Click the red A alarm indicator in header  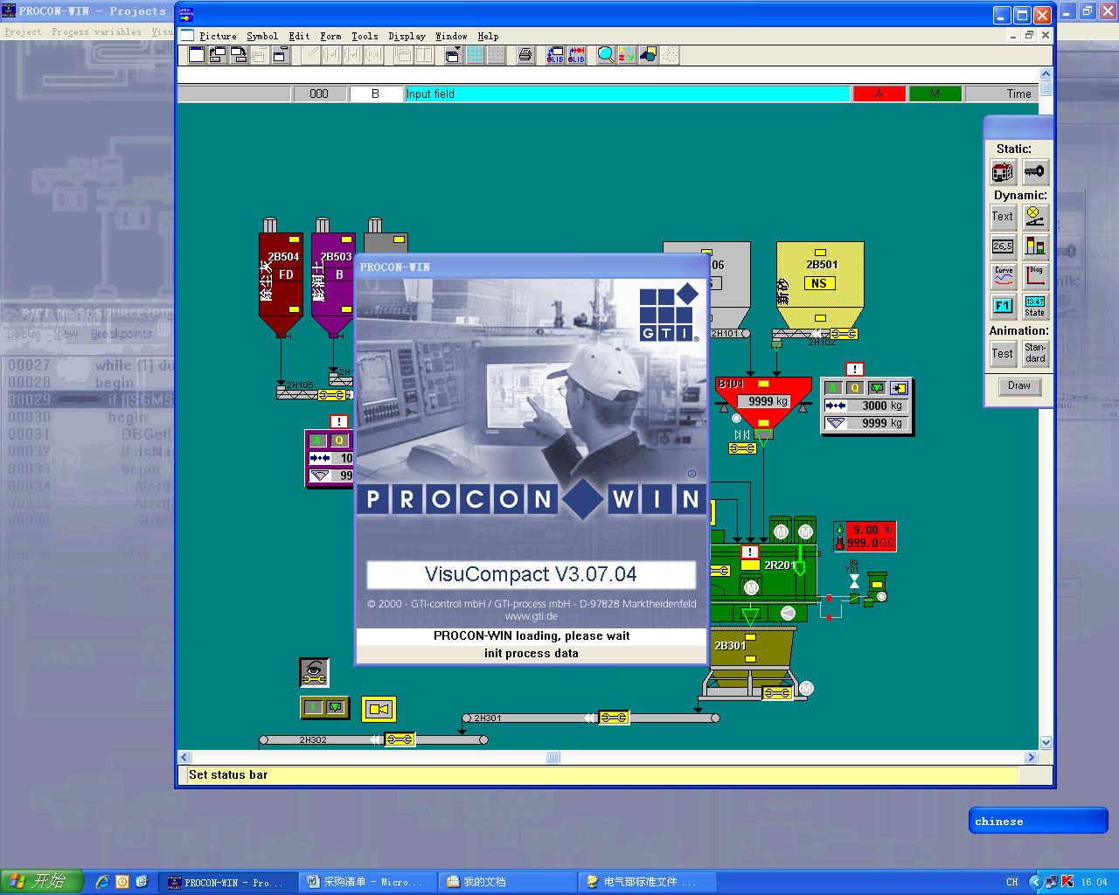(x=879, y=94)
